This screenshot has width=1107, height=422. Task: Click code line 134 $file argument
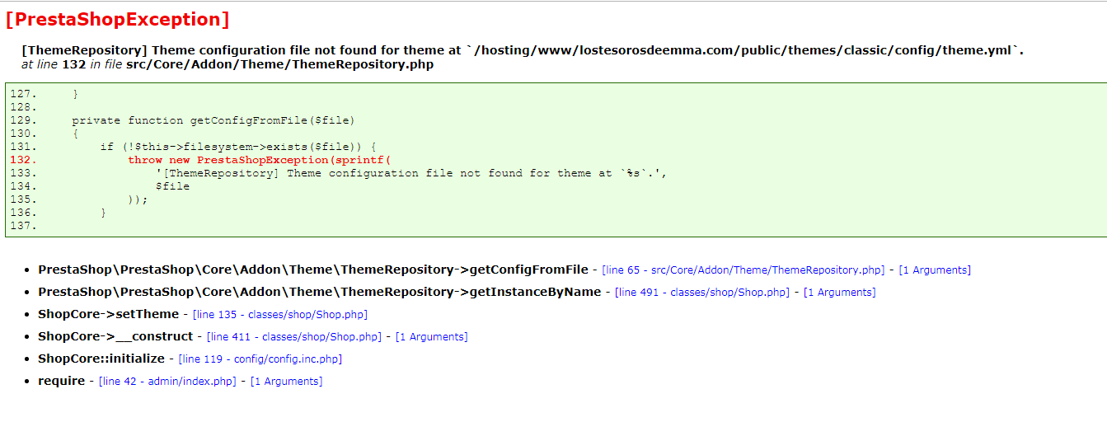(172, 186)
